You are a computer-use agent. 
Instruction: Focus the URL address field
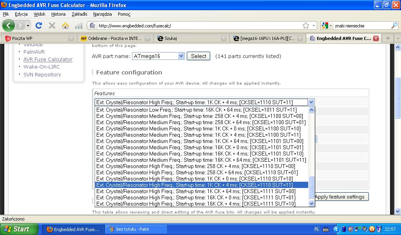tap(199, 25)
